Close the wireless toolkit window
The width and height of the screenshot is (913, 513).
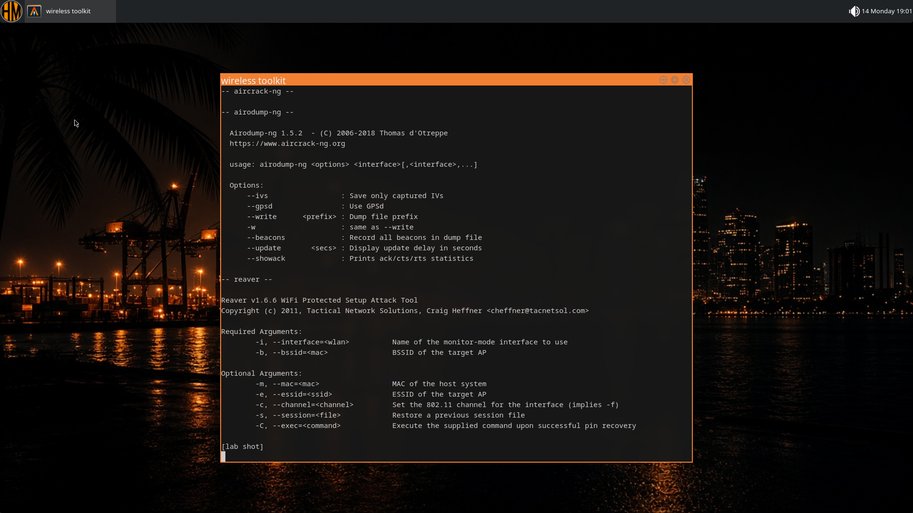(x=686, y=80)
